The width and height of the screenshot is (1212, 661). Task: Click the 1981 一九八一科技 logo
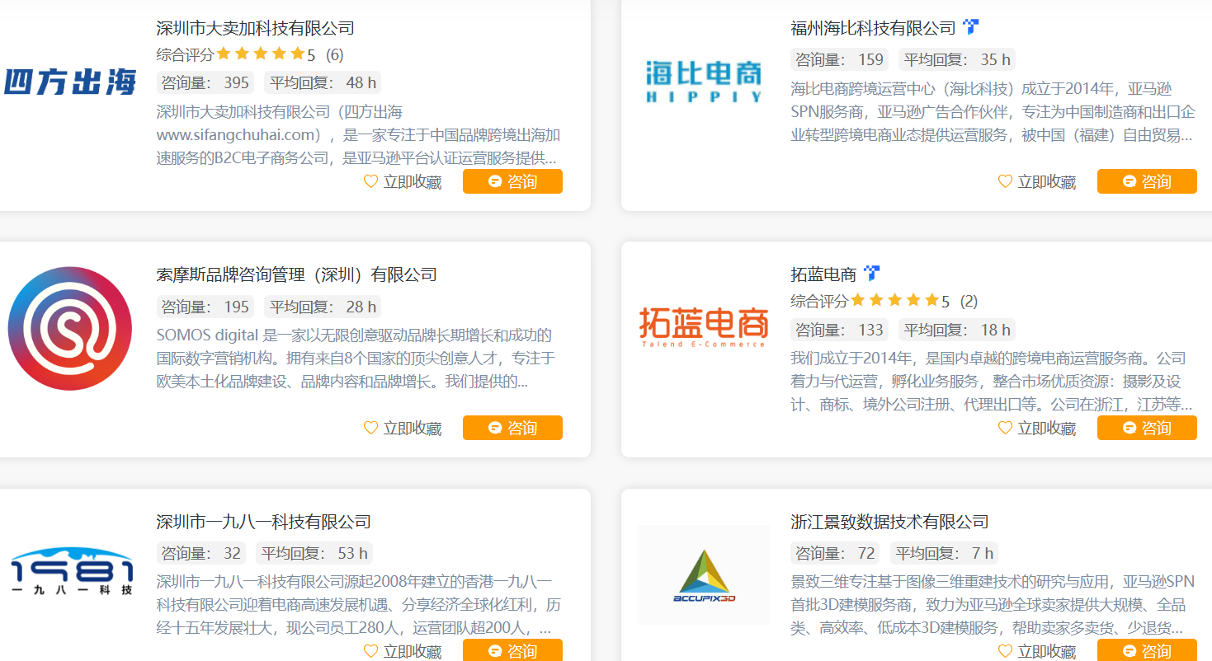click(70, 572)
